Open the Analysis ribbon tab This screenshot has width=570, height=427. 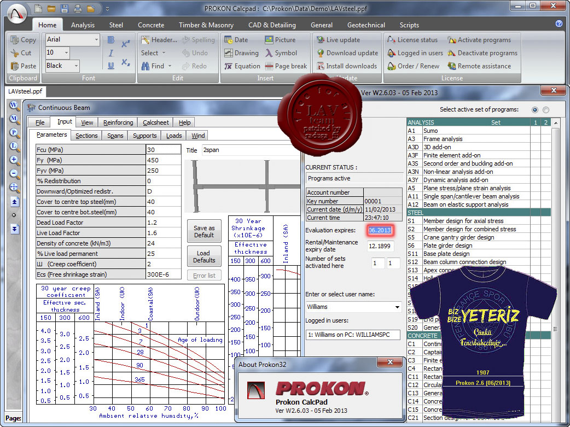coord(83,25)
